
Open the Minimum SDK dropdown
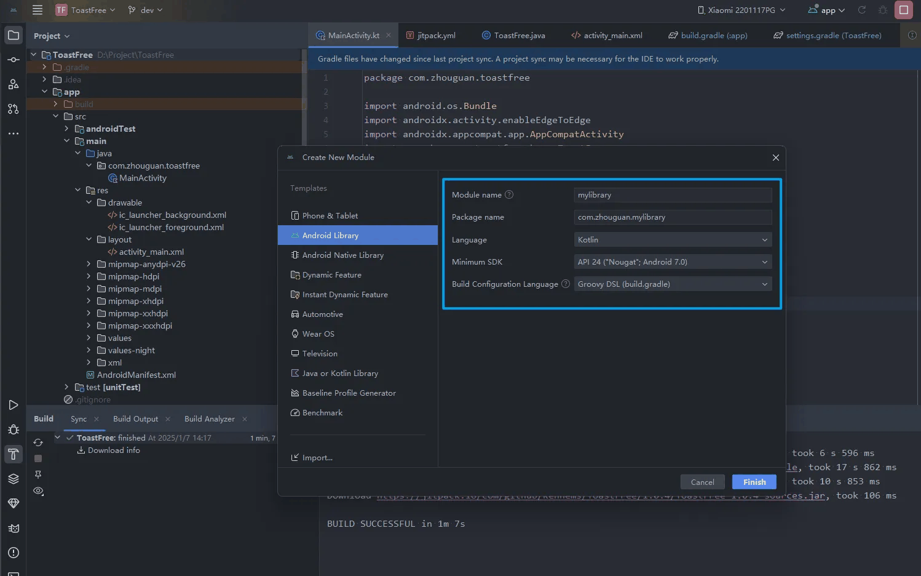pyautogui.click(x=673, y=262)
